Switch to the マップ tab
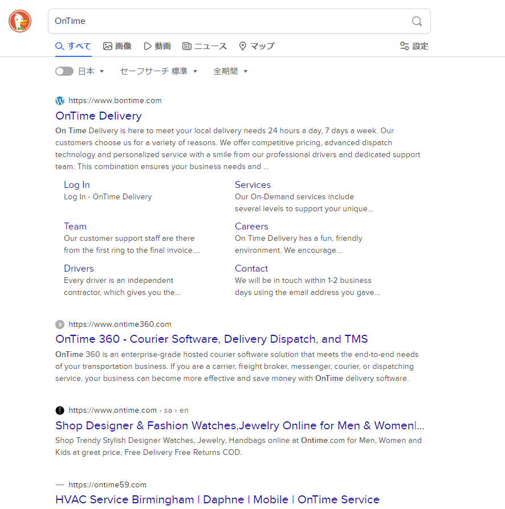The height and width of the screenshot is (509, 505). (256, 46)
